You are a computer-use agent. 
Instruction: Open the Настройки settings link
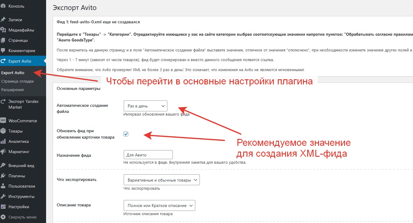pos(18,207)
